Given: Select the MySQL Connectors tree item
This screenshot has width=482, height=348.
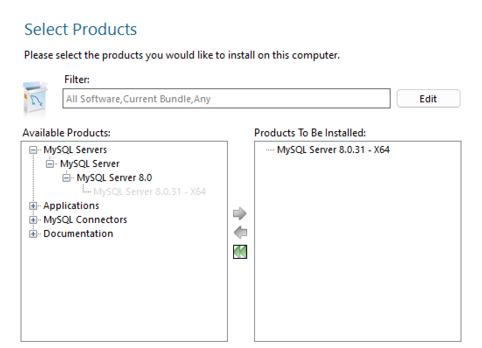Looking at the screenshot, I should tap(85, 219).
